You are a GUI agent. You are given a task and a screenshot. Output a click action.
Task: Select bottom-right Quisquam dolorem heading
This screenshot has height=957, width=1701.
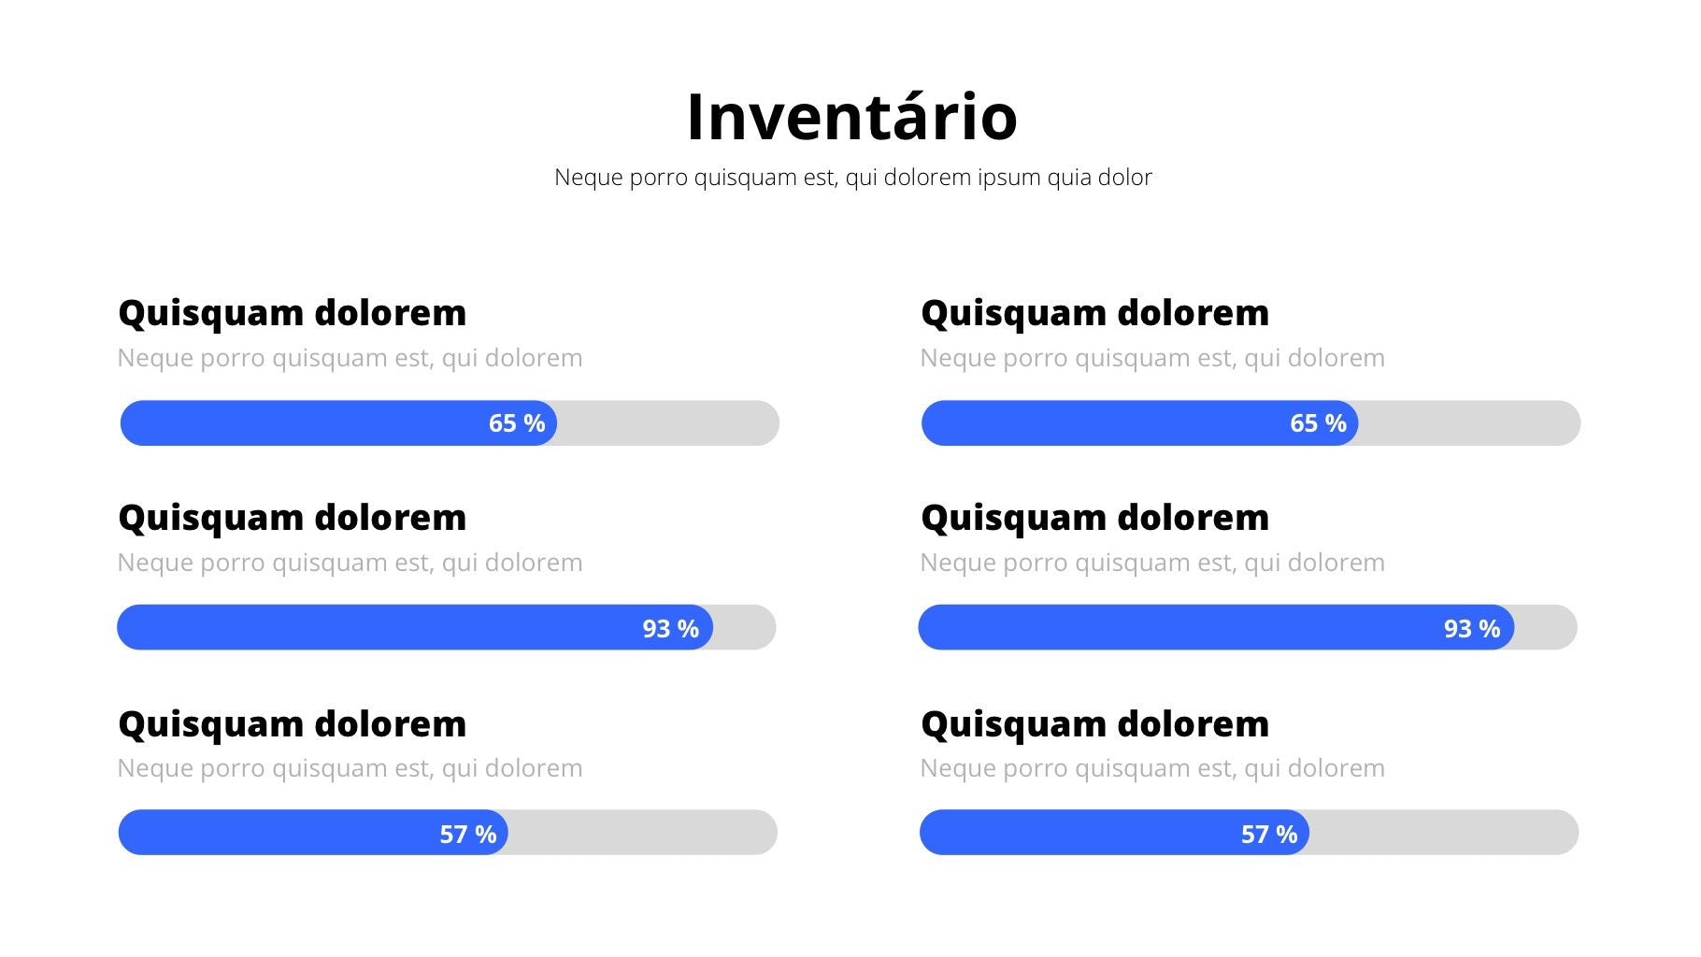(x=1094, y=724)
